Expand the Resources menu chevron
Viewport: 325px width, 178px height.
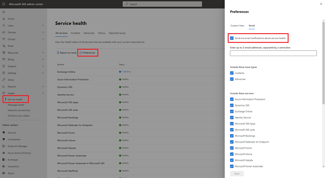43,53
